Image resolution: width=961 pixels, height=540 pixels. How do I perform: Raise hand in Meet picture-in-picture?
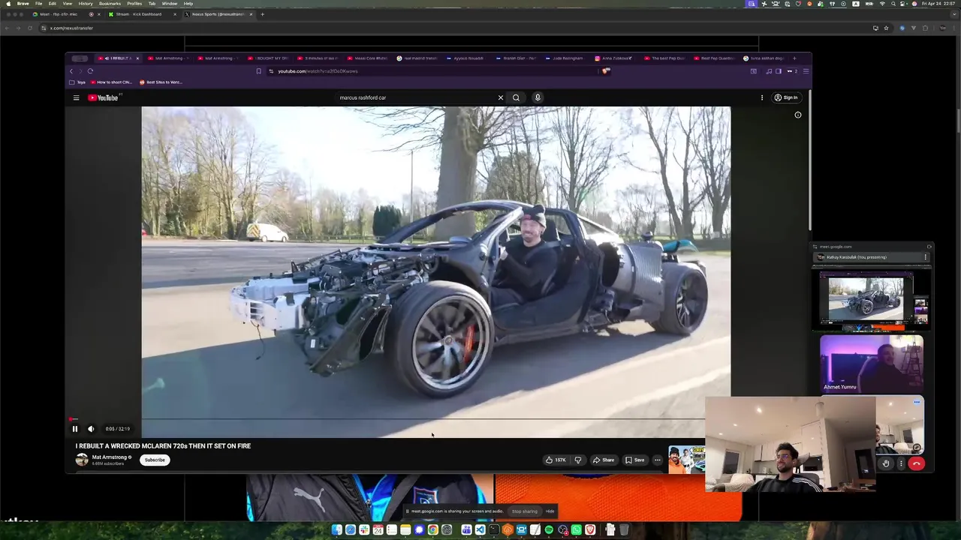coord(886,463)
